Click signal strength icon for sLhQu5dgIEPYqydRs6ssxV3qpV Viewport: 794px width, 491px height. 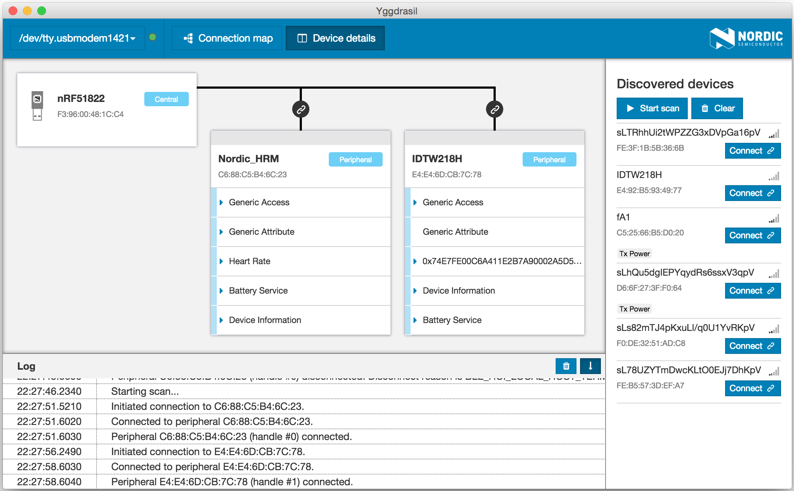pyautogui.click(x=774, y=274)
